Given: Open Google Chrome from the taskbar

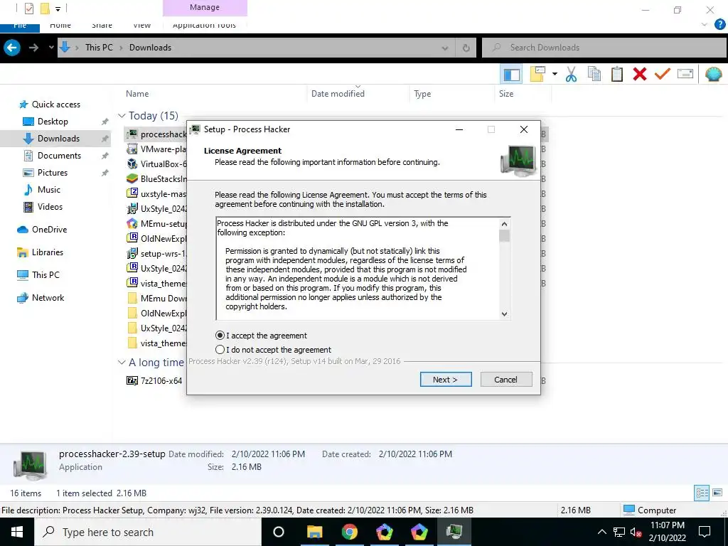Looking at the screenshot, I should 349,532.
